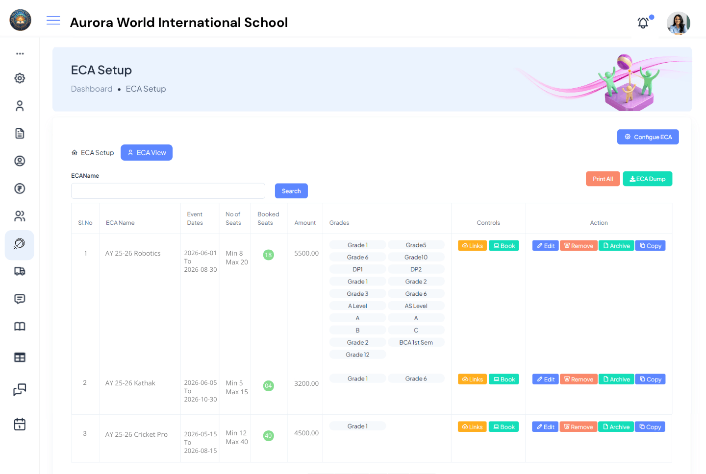The image size is (706, 474).
Task: Expand the ellipsis menu atop the sidebar
Action: pyautogui.click(x=20, y=53)
